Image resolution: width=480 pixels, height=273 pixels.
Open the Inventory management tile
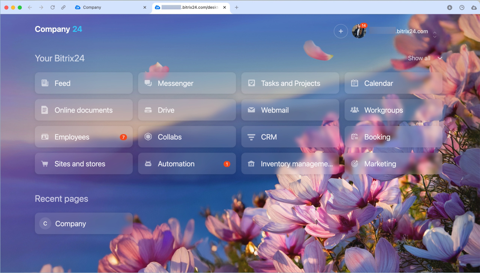coord(290,163)
